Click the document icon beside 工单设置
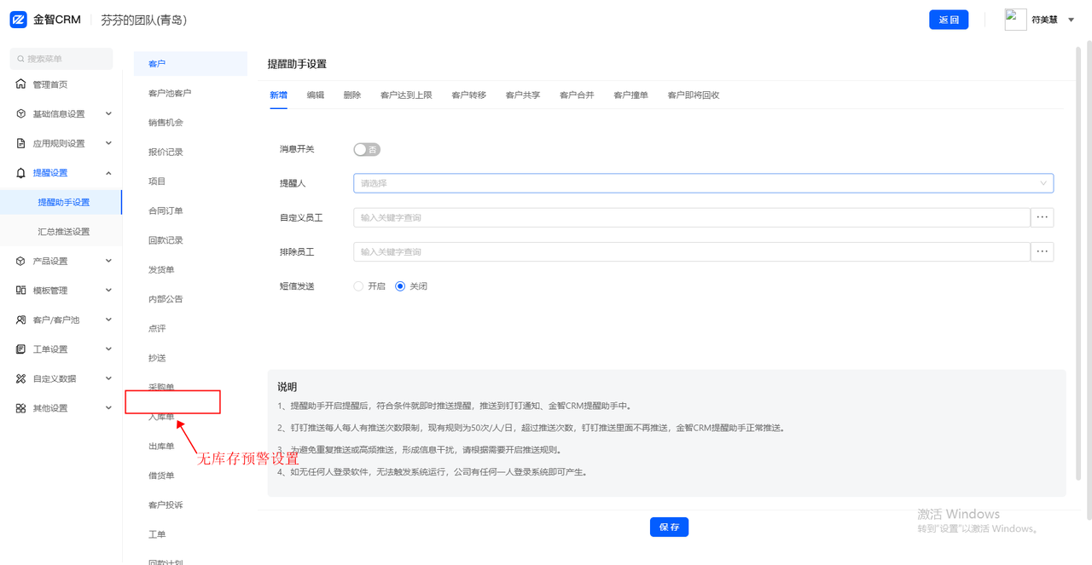 click(21, 349)
